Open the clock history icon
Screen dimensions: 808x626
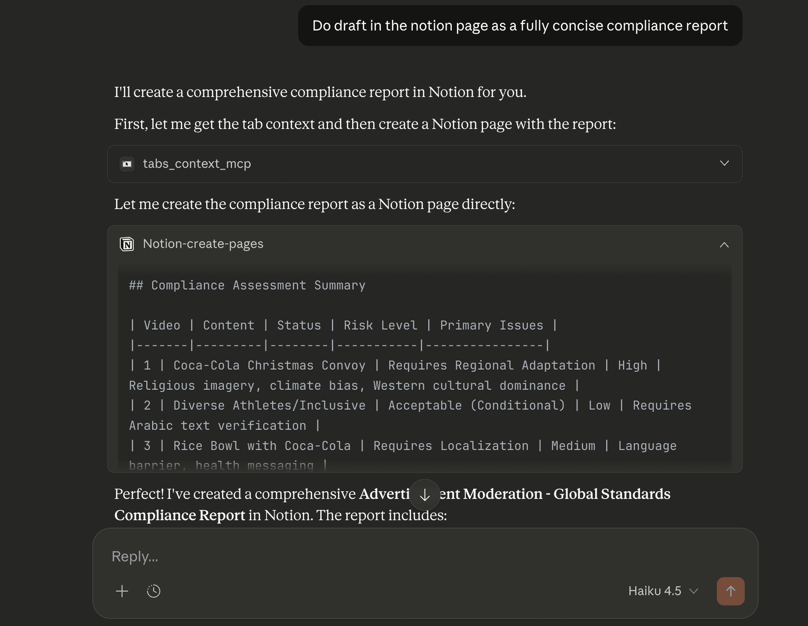point(153,591)
